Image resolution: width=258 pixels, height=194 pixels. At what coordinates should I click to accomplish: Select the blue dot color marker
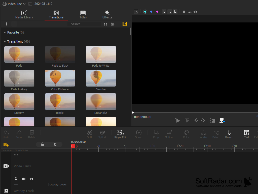click(x=151, y=12)
